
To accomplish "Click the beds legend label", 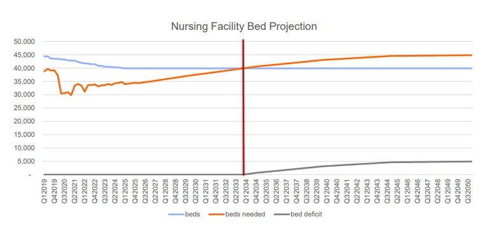I will pos(192,215).
